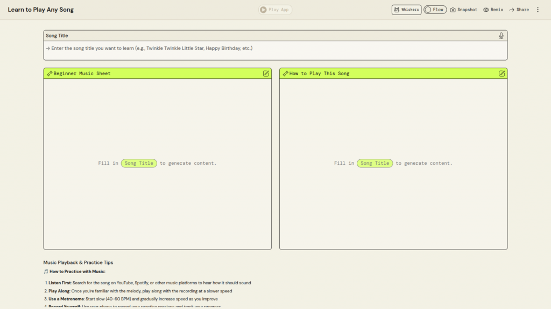
Task: Select the Beginner Music Sheet header title
Action: (x=82, y=73)
